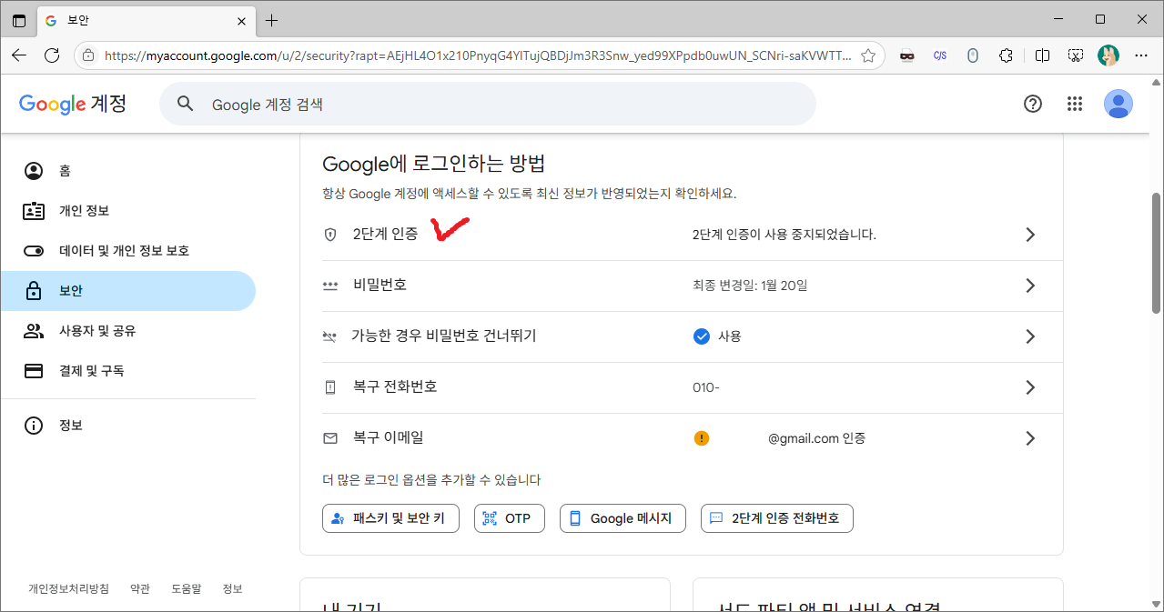Click the orange warning icon on recovery email
1164x612 pixels.
[x=702, y=438]
